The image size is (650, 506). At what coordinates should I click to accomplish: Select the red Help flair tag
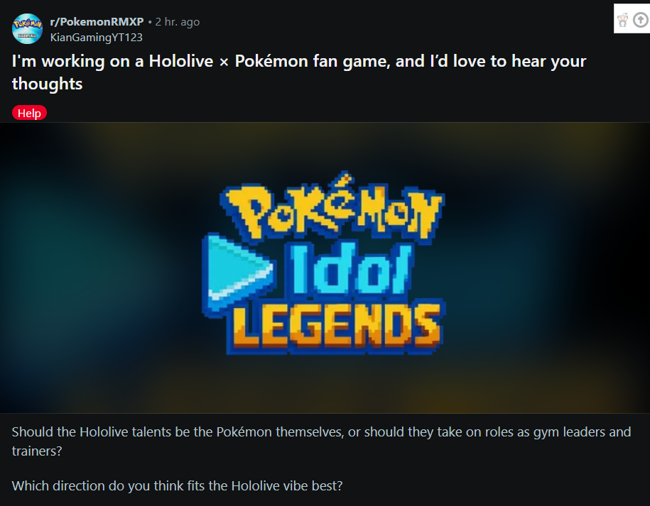(29, 113)
